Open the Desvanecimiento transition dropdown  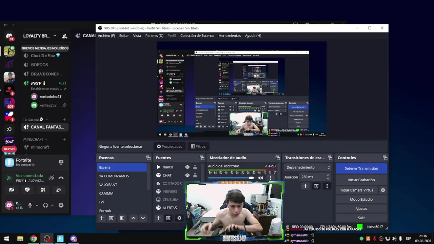tap(308, 167)
